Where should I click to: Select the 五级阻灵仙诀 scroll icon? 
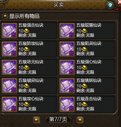67,49
